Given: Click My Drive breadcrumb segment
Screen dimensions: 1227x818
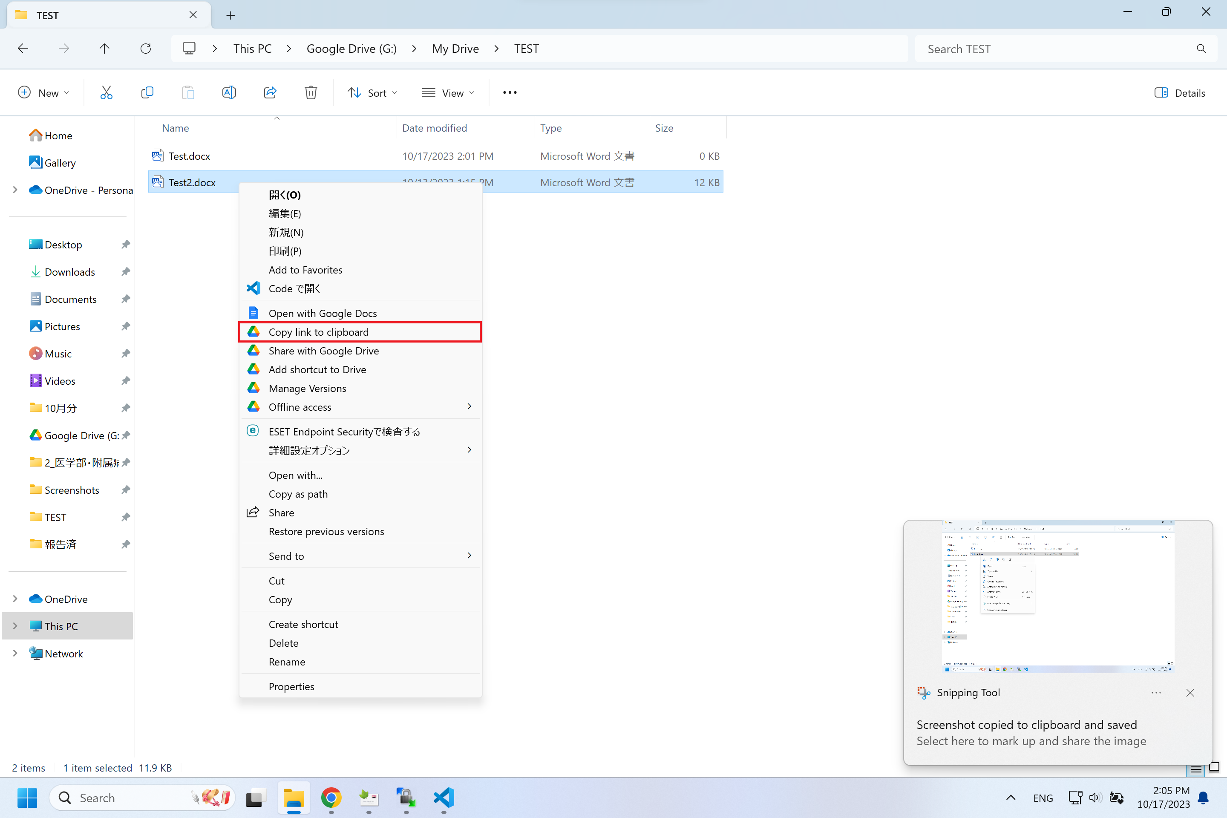Looking at the screenshot, I should click(x=455, y=49).
